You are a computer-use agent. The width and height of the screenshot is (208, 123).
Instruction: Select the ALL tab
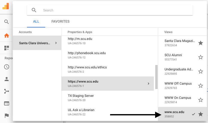tap(36, 22)
